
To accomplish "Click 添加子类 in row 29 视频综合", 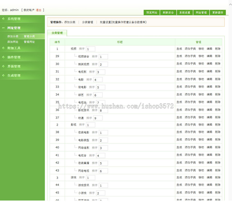I will [x=190, y=56].
